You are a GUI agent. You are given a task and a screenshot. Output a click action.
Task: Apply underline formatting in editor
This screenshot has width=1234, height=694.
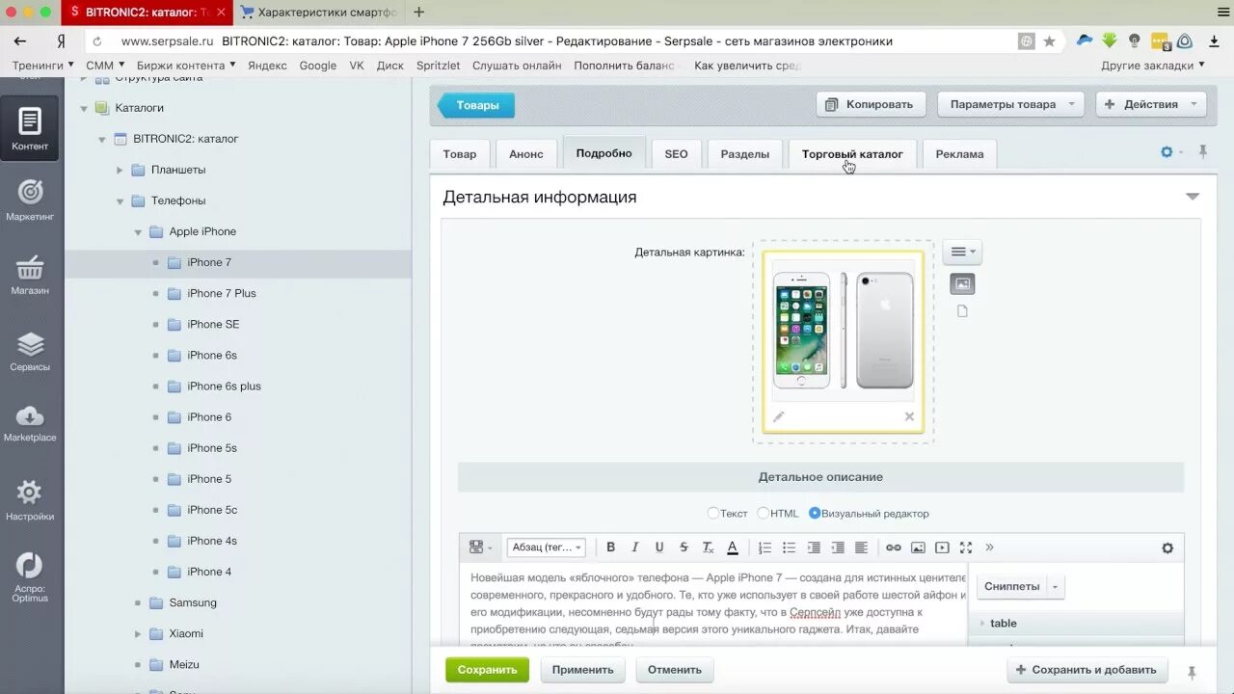coord(659,547)
